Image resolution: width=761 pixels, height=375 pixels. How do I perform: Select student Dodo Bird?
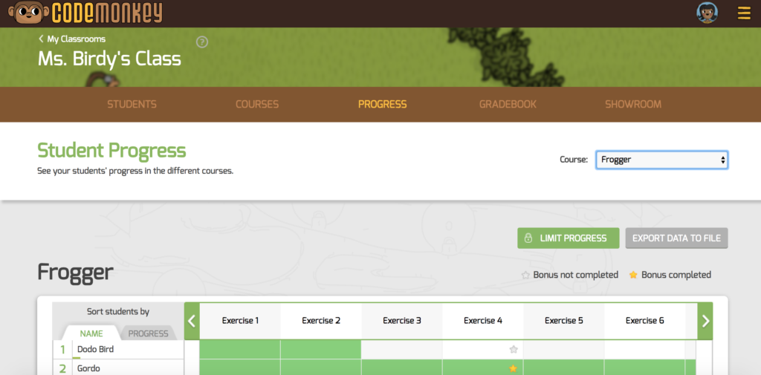click(95, 349)
